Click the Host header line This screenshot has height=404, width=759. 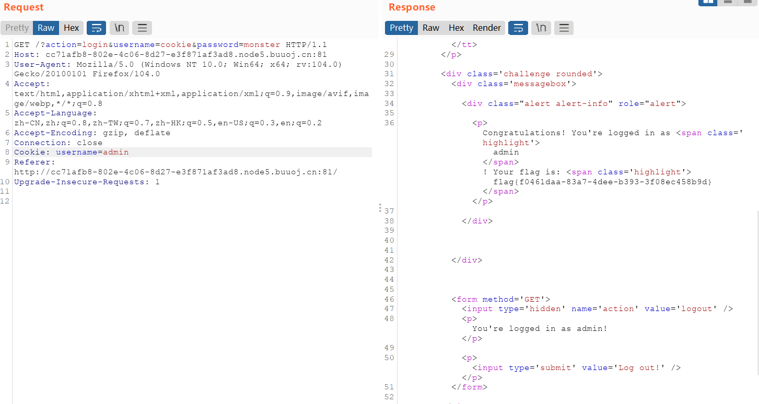[x=170, y=55]
